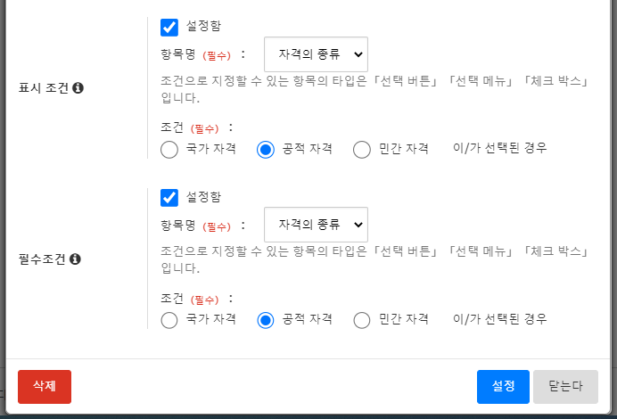Select 민간 자격 radio in 필수조건
The image size is (617, 419).
tap(361, 320)
